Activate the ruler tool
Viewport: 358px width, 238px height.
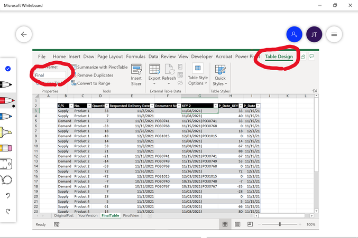click(x=6, y=164)
